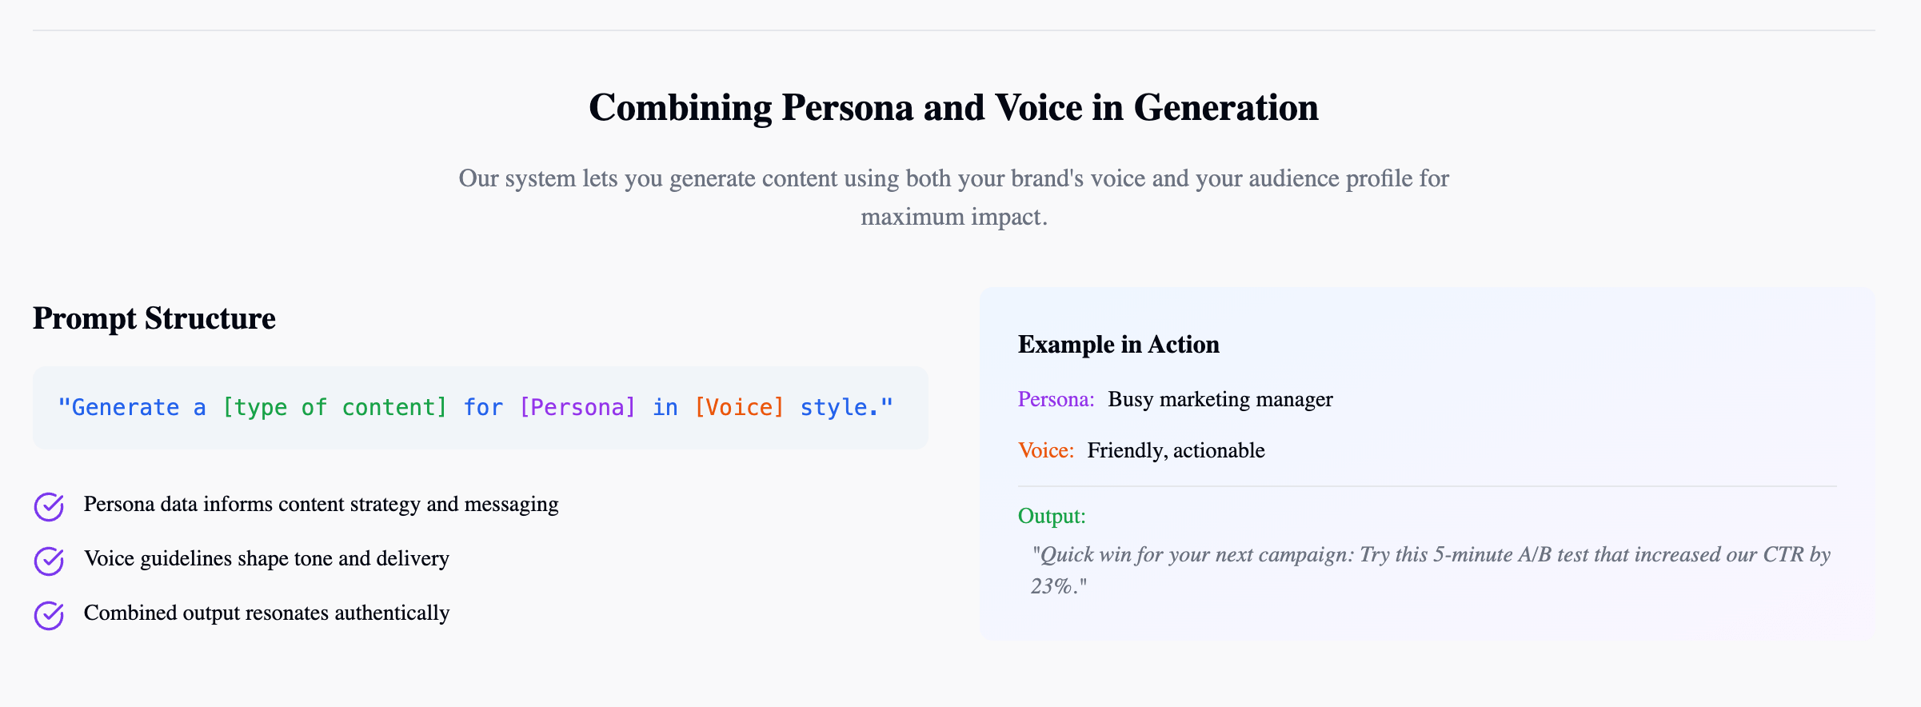
Task: Click the "Busy marketing manager" value
Action: (1220, 399)
